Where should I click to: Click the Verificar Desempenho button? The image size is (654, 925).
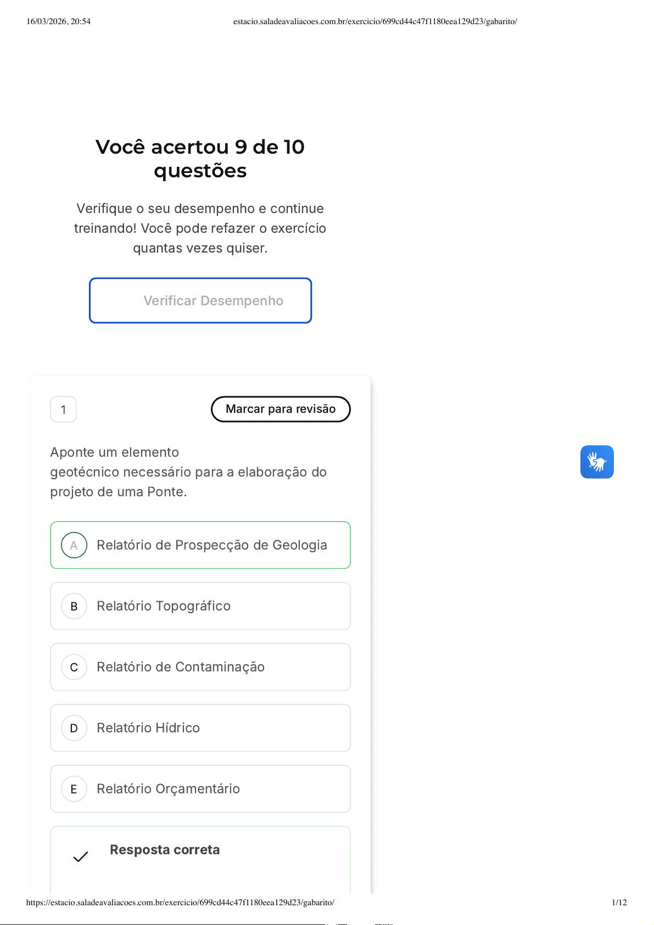[200, 301]
